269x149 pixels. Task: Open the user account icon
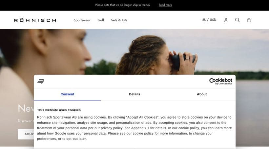point(226,20)
